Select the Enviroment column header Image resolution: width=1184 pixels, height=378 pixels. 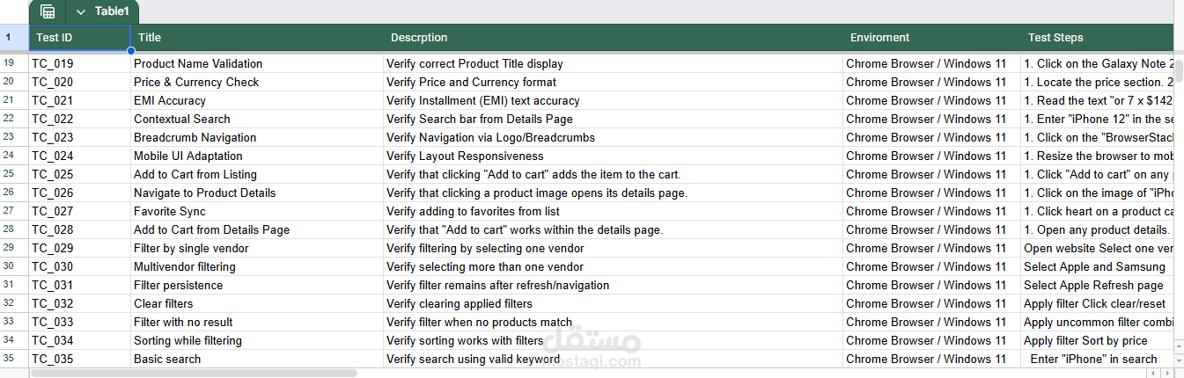(x=931, y=38)
